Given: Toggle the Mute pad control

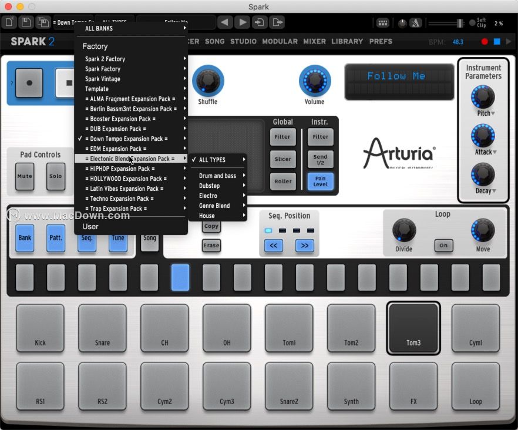Looking at the screenshot, I should (x=25, y=176).
